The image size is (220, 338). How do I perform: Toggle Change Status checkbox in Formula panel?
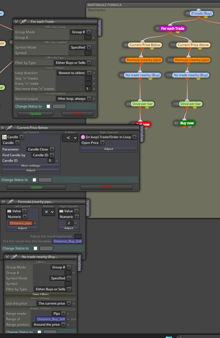click(35, 248)
